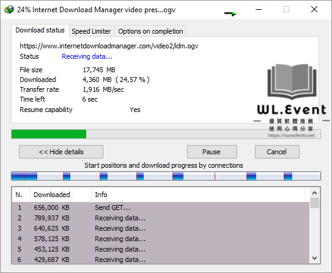This screenshot has height=273, width=332.
Task: Click the WL.Event book logo
Action: click(292, 81)
